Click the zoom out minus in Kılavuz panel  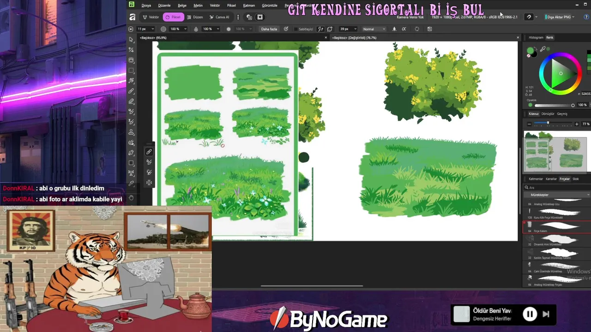(529, 124)
